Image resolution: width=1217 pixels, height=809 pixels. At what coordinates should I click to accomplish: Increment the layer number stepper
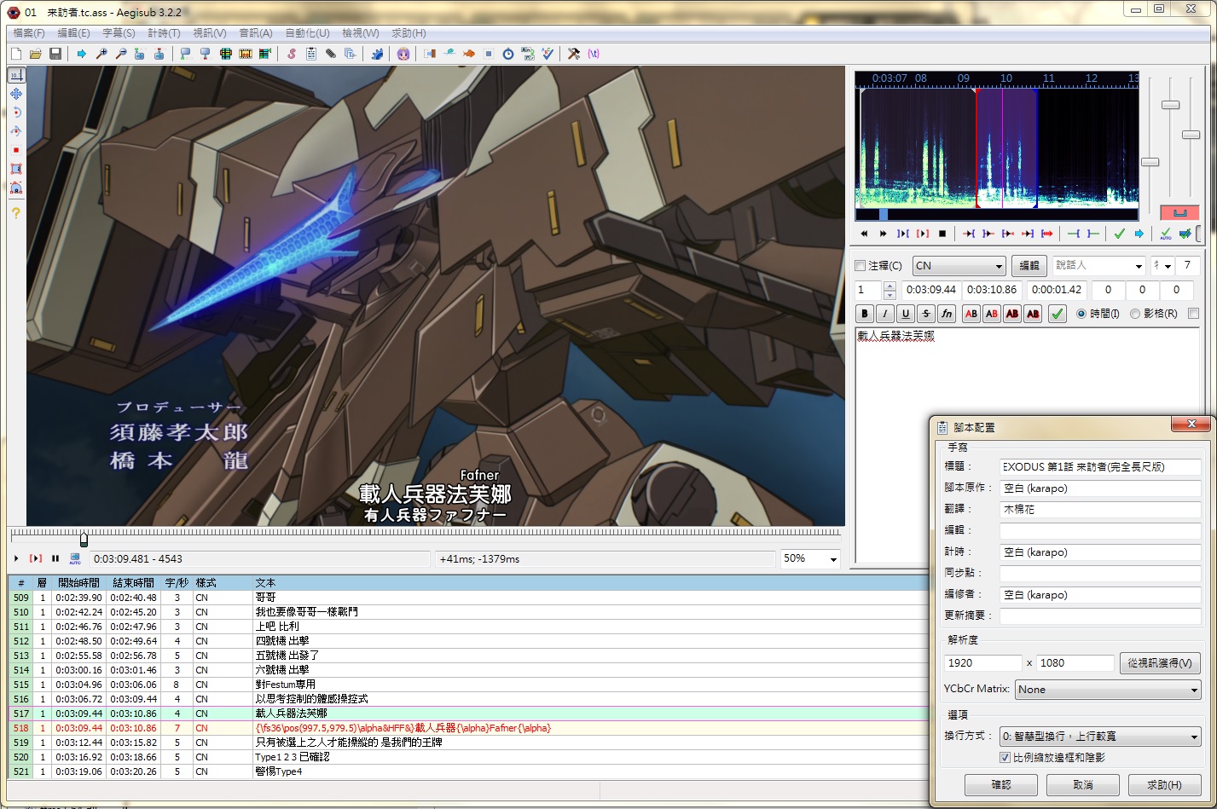tap(890, 286)
